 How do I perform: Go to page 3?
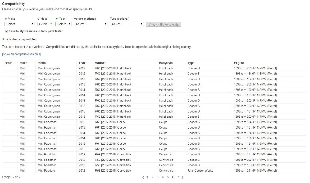(x=157, y=177)
